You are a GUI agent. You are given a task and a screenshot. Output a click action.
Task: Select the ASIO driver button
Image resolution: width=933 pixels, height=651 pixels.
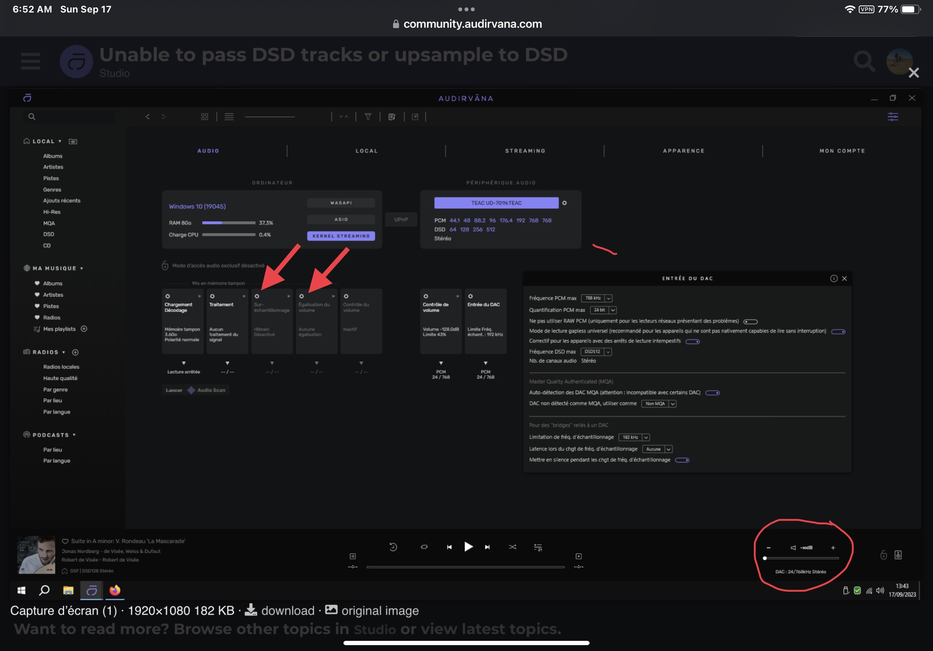(341, 220)
